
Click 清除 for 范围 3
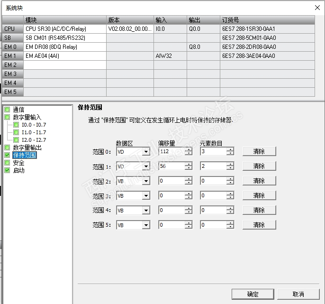pyautogui.click(x=259, y=196)
